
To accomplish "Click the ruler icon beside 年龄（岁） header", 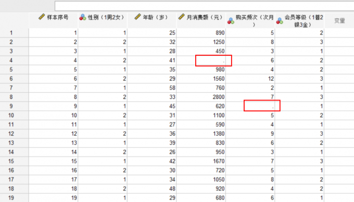I will pyautogui.click(x=137, y=17).
